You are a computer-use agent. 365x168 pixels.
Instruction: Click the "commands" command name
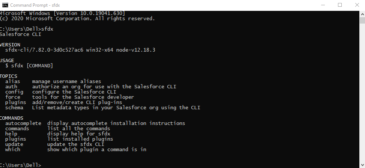tap(17, 128)
